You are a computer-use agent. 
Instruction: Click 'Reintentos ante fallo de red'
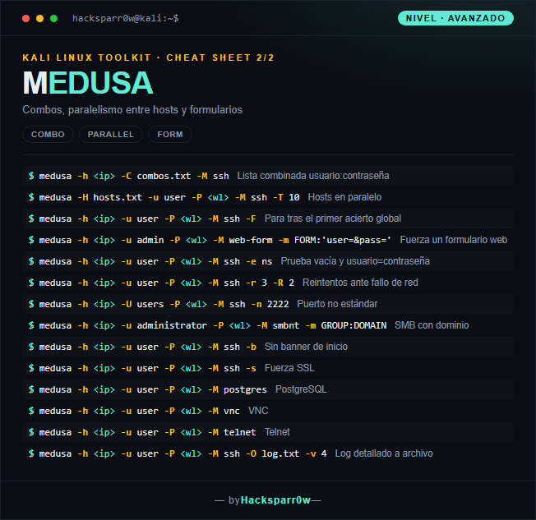(360, 283)
